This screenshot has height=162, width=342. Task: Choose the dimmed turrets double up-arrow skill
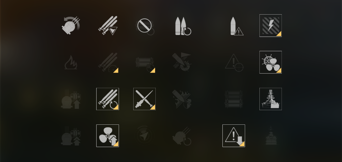tap(71, 136)
